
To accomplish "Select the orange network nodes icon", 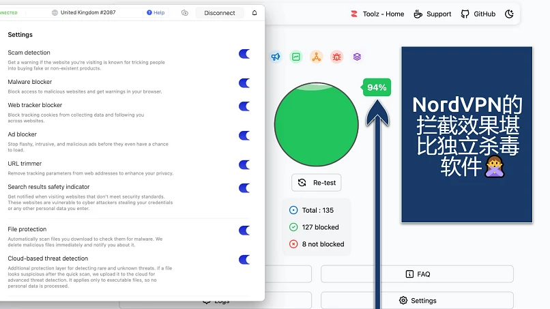I will pyautogui.click(x=317, y=57).
